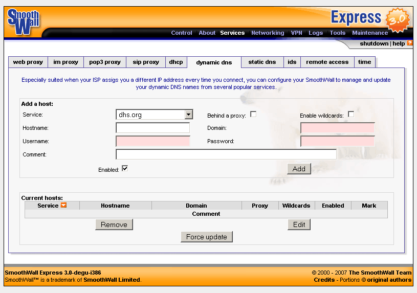This screenshot has height=293, width=417.
Task: Toggle the Behind a proxy checkbox
Action: pyautogui.click(x=253, y=115)
